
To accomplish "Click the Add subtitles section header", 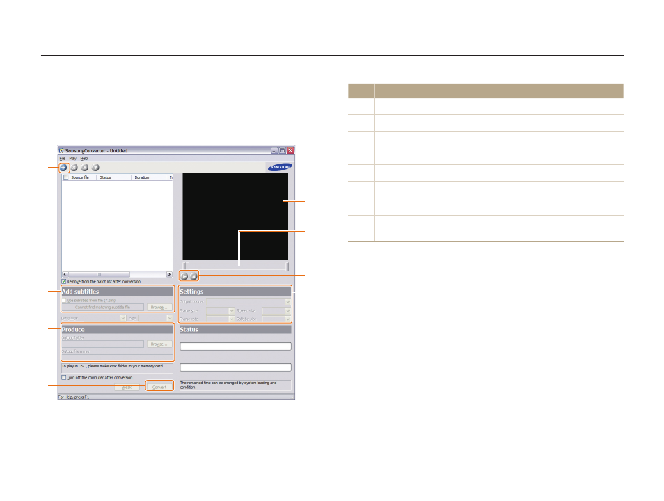I will 118,292.
